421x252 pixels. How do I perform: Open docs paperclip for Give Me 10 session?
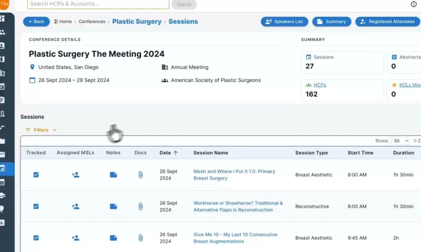point(141,238)
